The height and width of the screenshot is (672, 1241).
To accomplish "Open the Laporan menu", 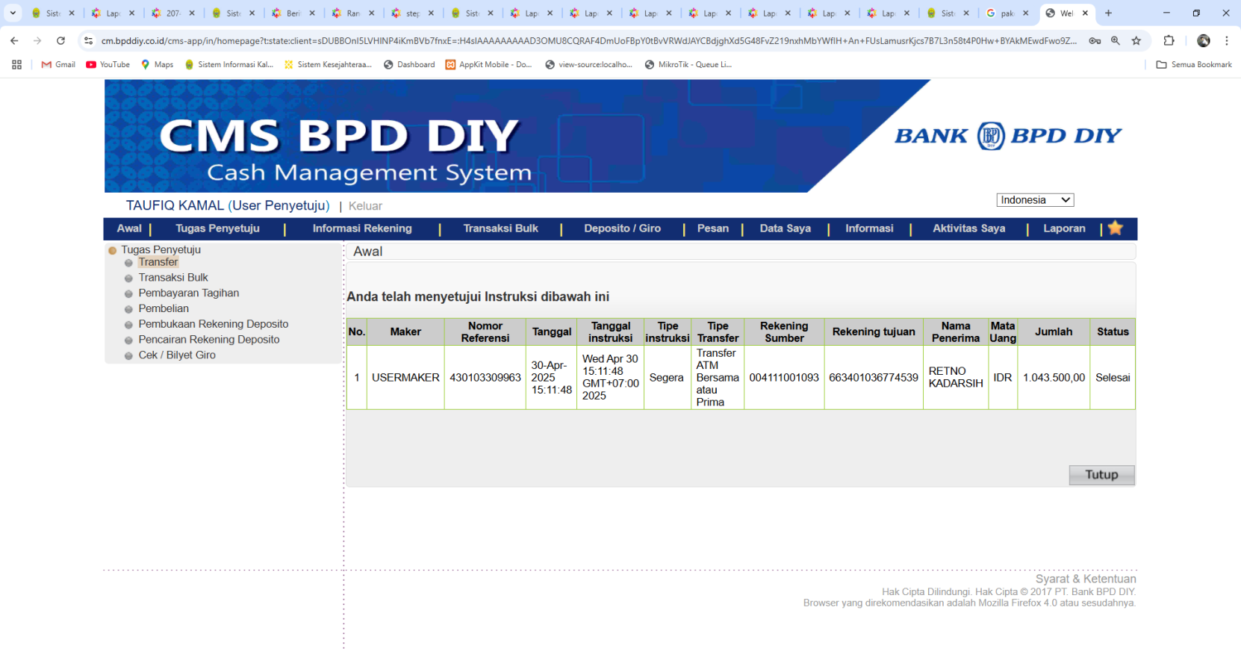I will point(1064,228).
